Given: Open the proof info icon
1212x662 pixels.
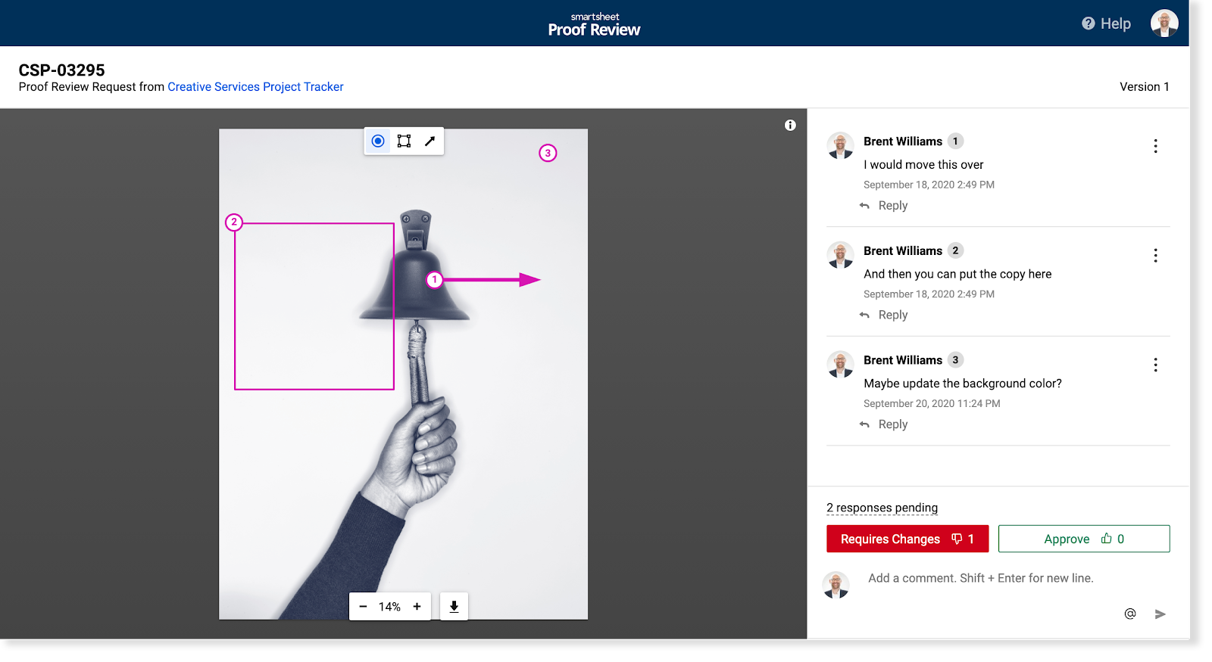Looking at the screenshot, I should pyautogui.click(x=790, y=126).
